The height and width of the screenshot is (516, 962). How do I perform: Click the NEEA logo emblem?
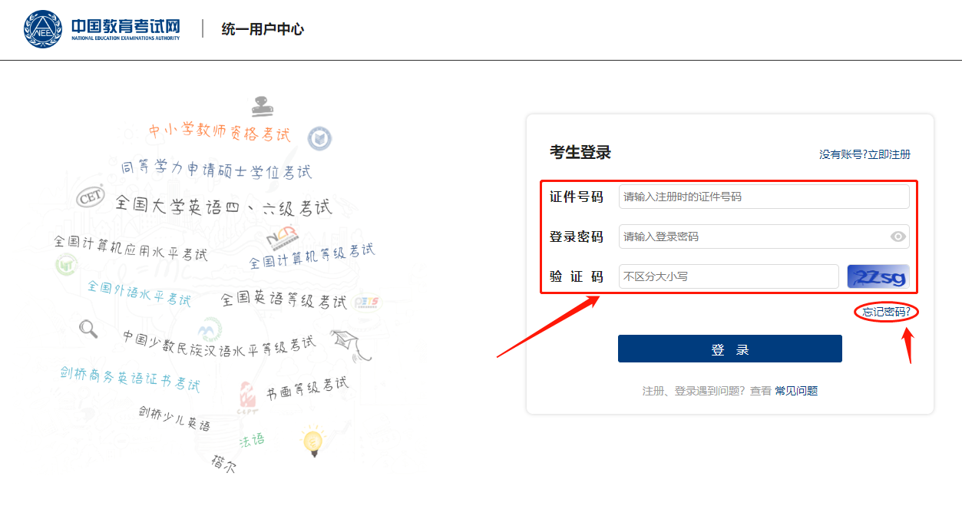pos(43,29)
